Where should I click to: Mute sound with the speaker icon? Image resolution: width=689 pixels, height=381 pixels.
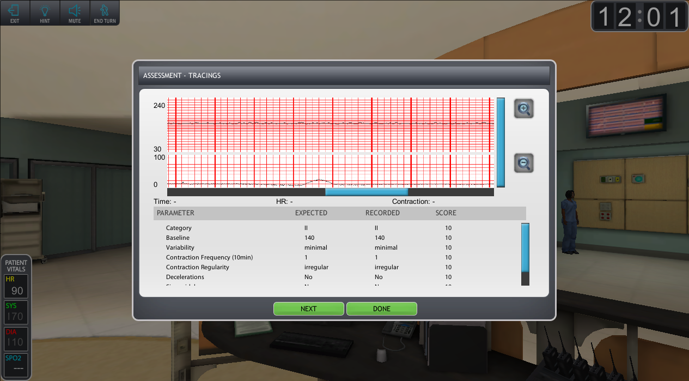[x=75, y=13]
